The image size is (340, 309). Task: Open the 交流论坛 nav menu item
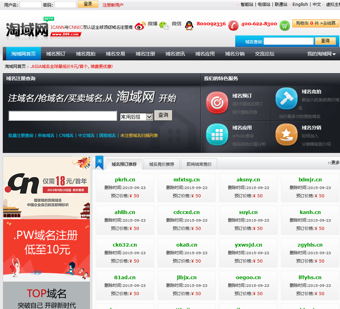[x=265, y=54]
